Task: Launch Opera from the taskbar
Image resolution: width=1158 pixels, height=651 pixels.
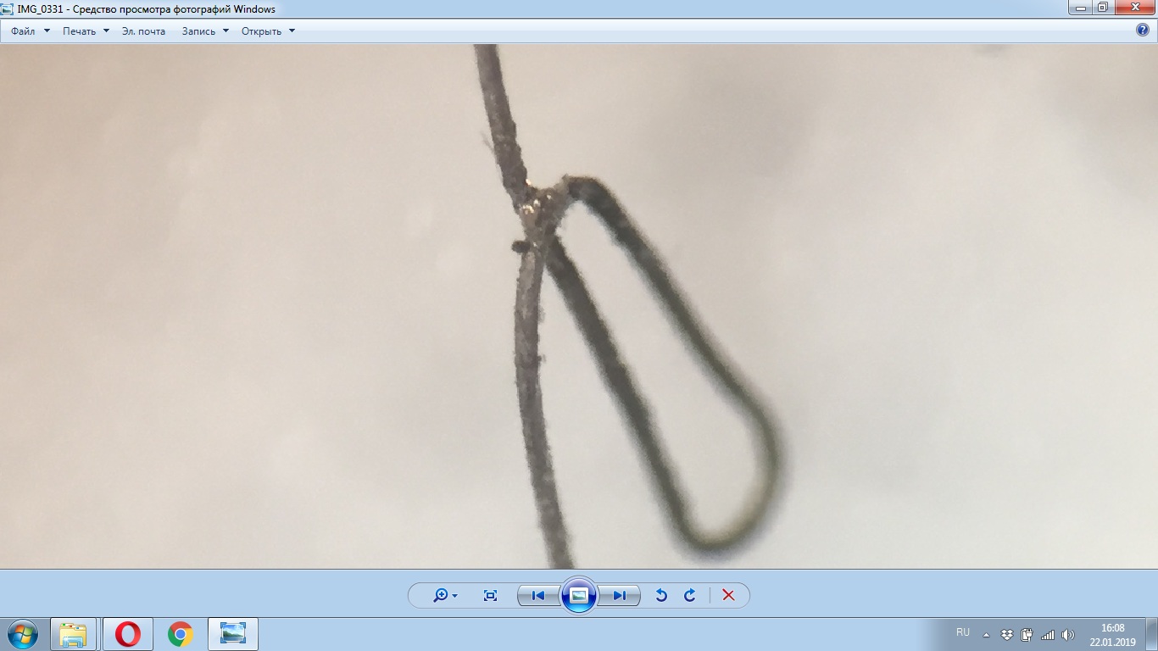Action: coord(128,634)
